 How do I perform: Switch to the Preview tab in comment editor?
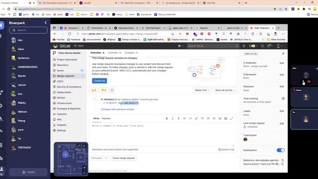(106, 118)
